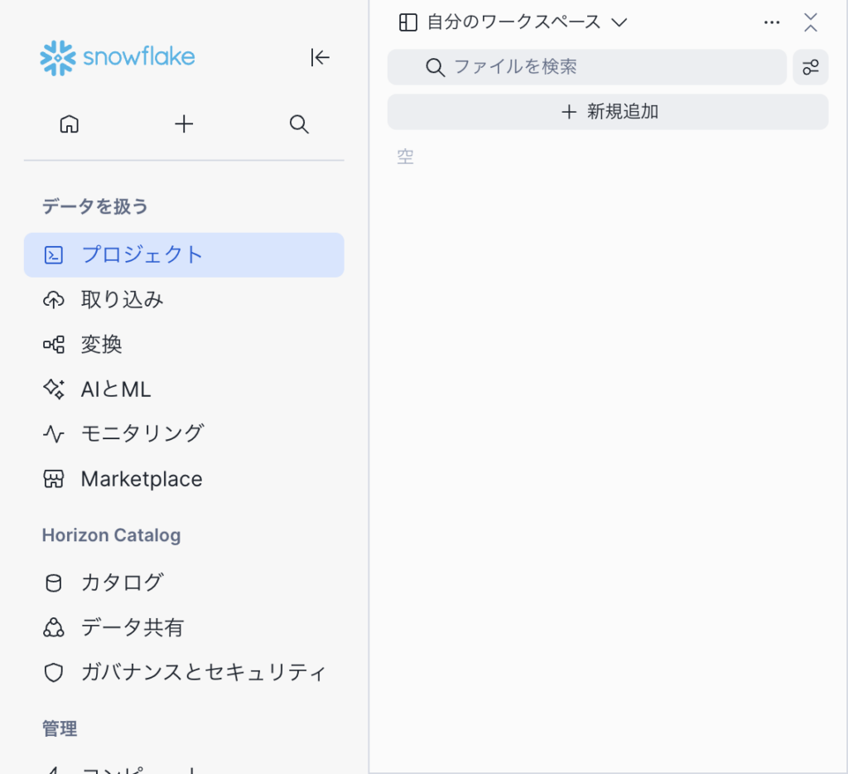
Task: Click the Snowflake logo
Action: (x=118, y=57)
